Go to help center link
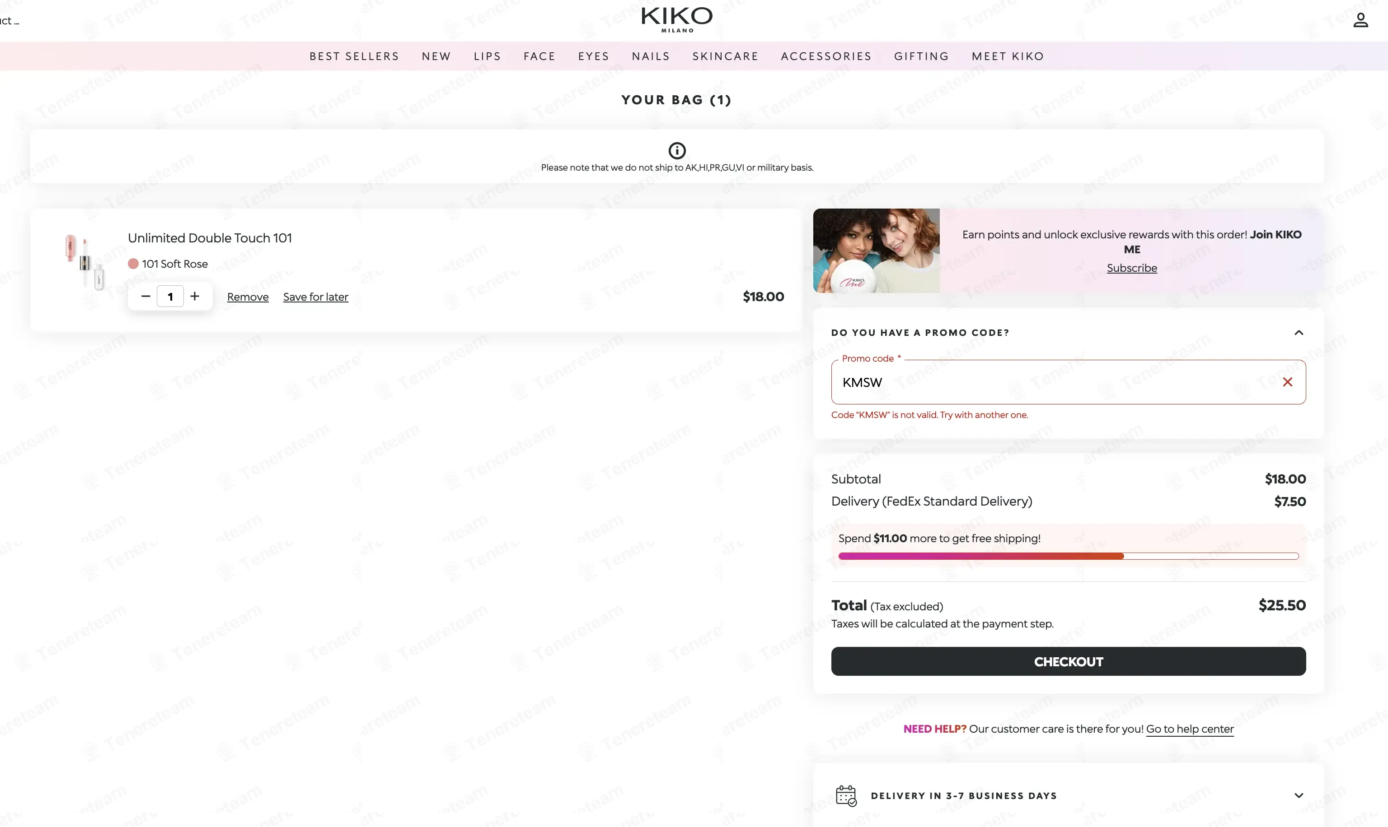This screenshot has height=827, width=1388. 1190,729
